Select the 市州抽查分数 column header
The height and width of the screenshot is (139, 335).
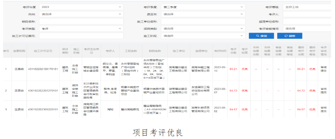point(256,51)
